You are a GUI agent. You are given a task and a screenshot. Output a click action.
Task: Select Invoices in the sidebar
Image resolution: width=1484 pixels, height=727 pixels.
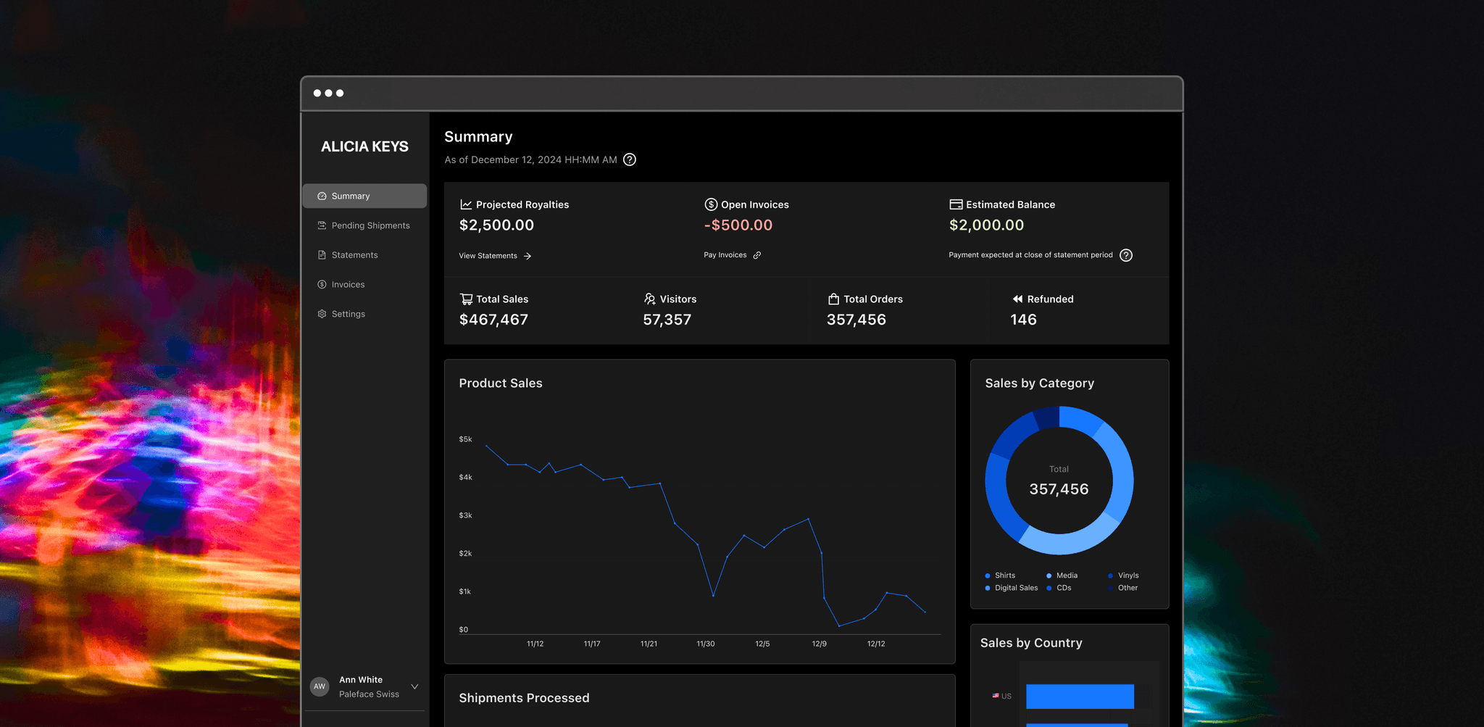[364, 284]
